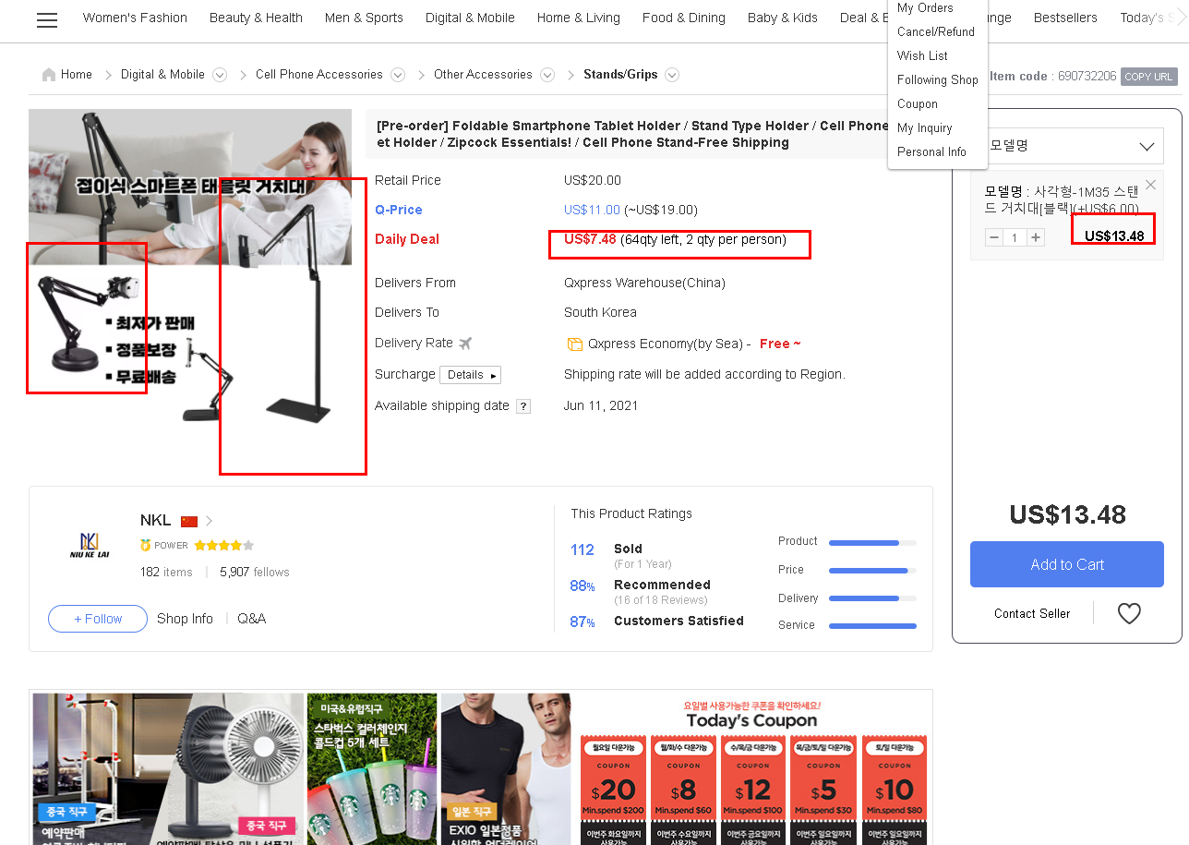Click the Stands/Grips breadcrumb link
1189x845 pixels.
point(620,75)
